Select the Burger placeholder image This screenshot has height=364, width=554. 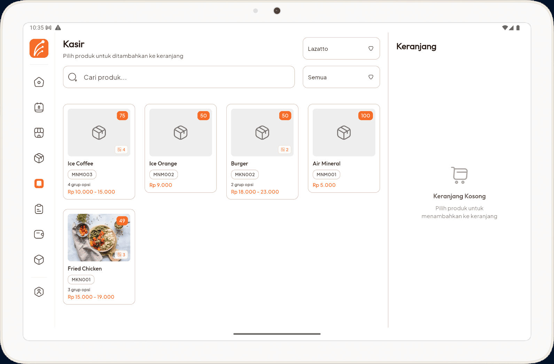pyautogui.click(x=262, y=132)
